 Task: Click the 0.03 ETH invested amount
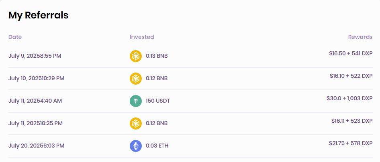coord(157,146)
